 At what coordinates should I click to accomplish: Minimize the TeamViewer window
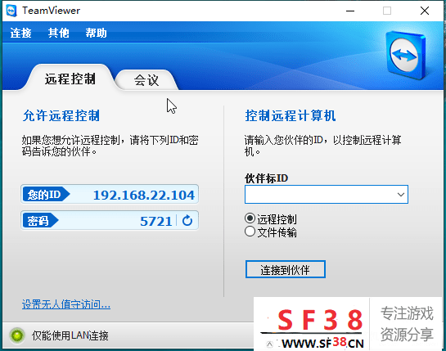350,11
